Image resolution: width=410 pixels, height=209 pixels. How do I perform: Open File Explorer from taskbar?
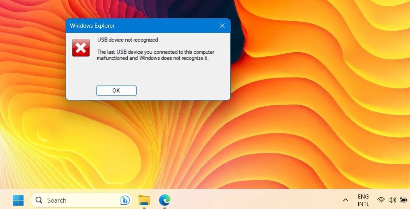click(144, 200)
